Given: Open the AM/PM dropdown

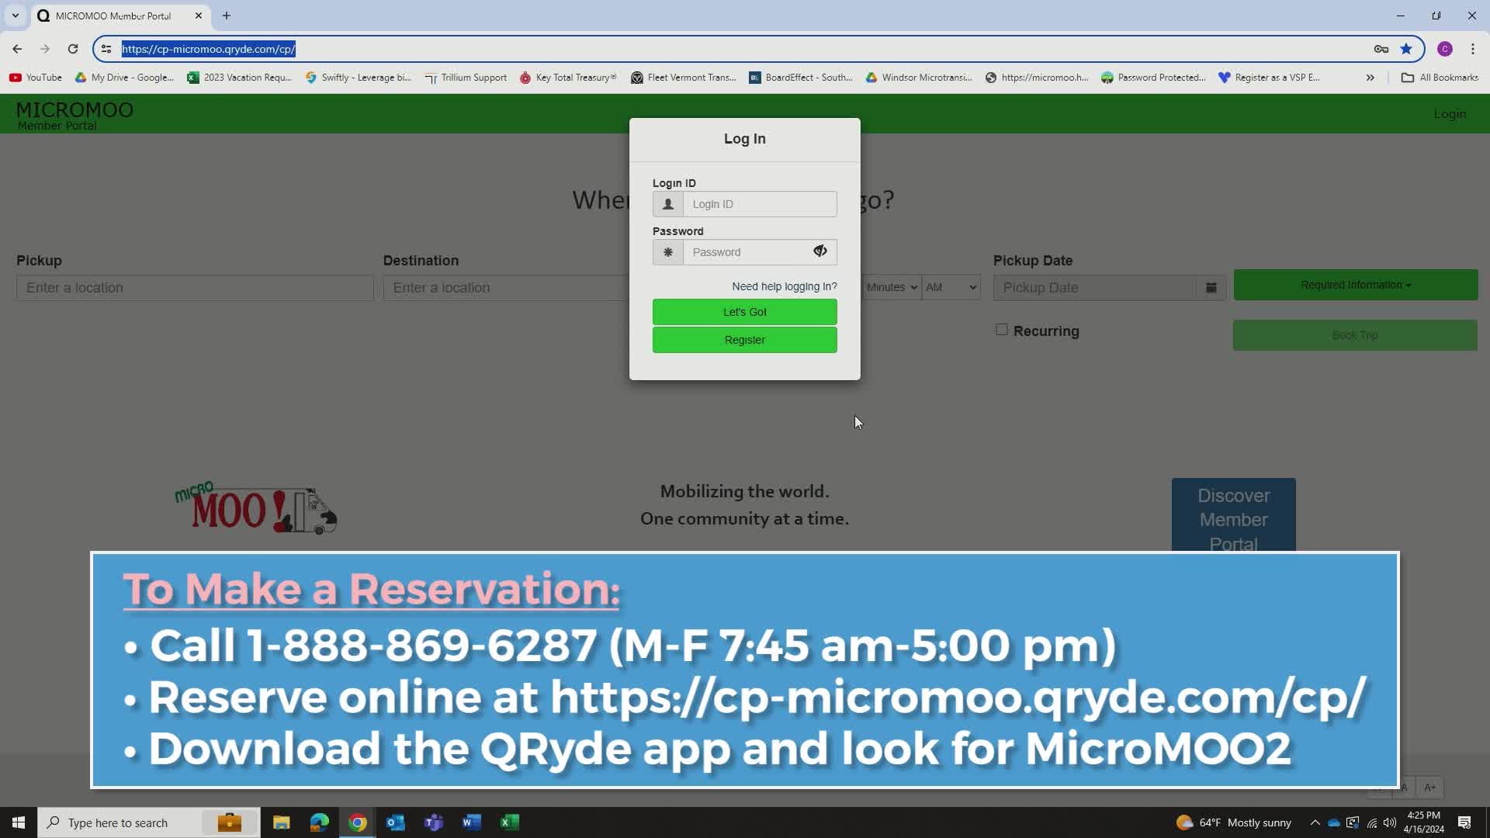Looking at the screenshot, I should pos(951,287).
